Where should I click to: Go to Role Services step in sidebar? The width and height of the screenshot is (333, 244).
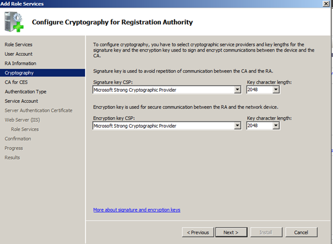(18, 45)
